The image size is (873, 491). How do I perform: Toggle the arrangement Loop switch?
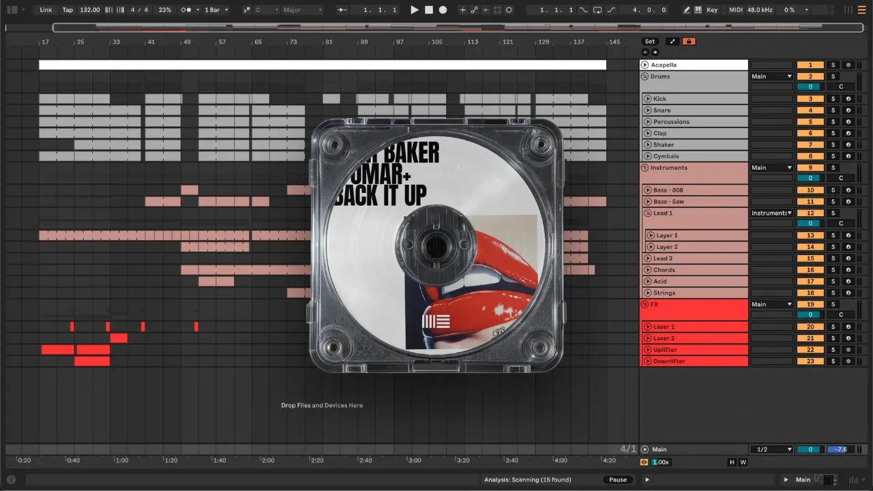click(597, 10)
